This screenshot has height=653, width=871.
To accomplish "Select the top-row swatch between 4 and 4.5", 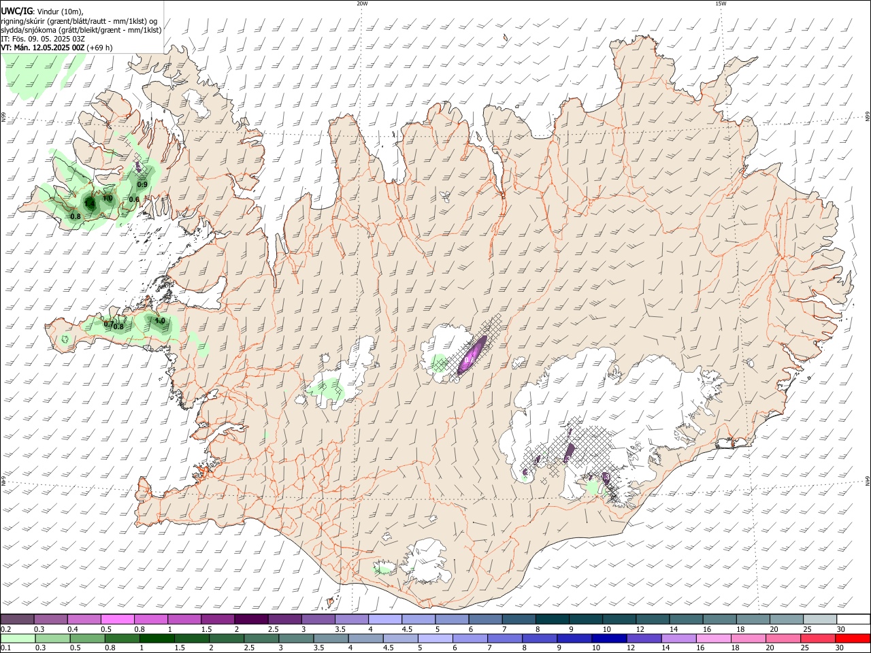I will (x=384, y=619).
